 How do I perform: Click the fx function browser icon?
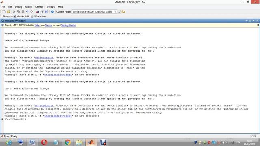(2, 119)
